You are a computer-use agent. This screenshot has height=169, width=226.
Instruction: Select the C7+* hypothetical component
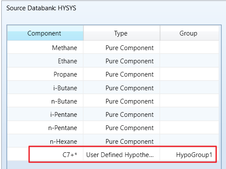tap(45, 154)
